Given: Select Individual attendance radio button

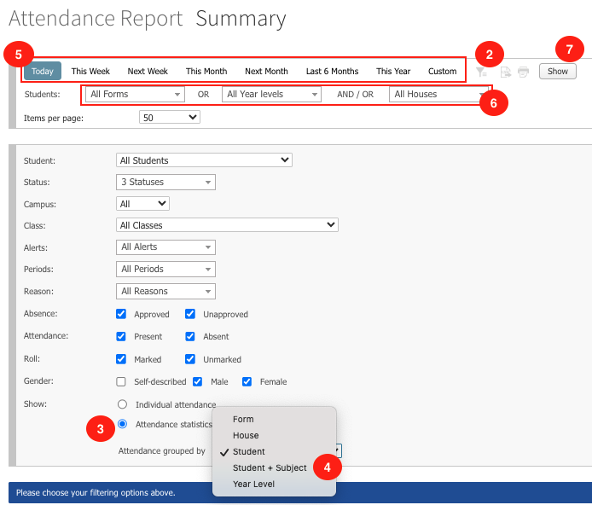Looking at the screenshot, I should coord(122,404).
